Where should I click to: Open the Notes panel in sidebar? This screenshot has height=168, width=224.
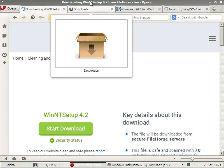coord(4,36)
